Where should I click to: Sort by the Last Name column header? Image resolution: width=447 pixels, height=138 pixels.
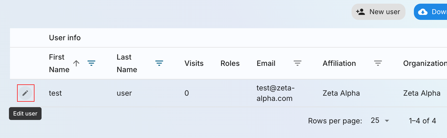[x=127, y=63]
